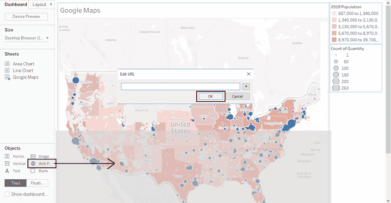Cancel the Edit URL dialog

click(237, 96)
